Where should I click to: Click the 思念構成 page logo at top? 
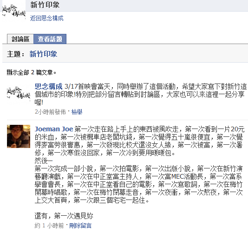point(14,11)
